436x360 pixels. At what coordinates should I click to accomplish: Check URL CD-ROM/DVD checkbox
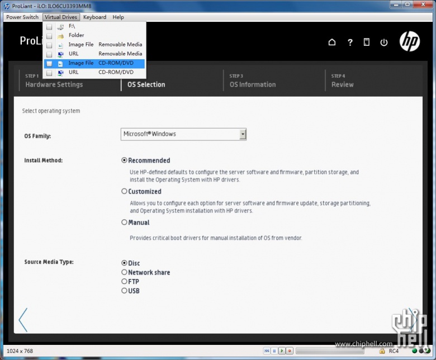click(x=49, y=73)
